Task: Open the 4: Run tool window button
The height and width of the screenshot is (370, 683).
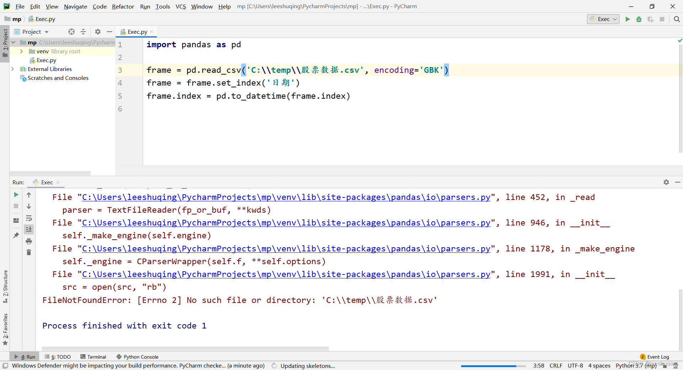Action: [x=25, y=357]
